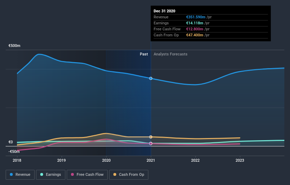290x185 pixels.
Task: Click the €0 y-axis label
Action: coord(11,142)
